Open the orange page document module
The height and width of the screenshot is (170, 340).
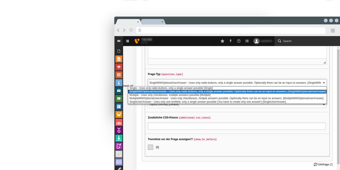[x=119, y=59]
